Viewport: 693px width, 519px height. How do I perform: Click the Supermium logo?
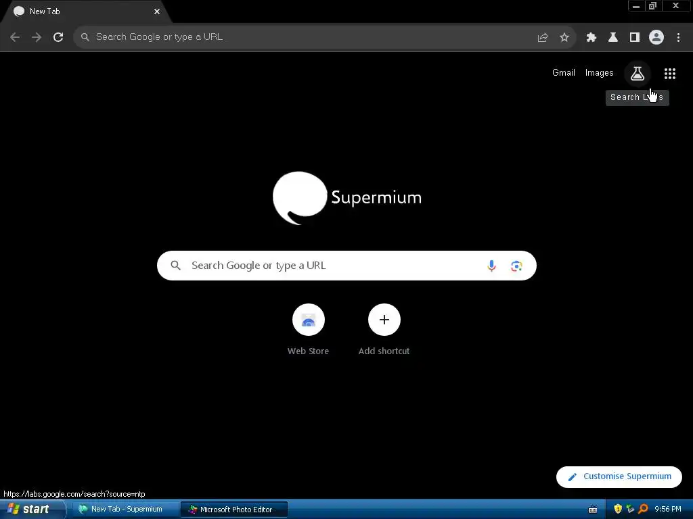pyautogui.click(x=347, y=198)
